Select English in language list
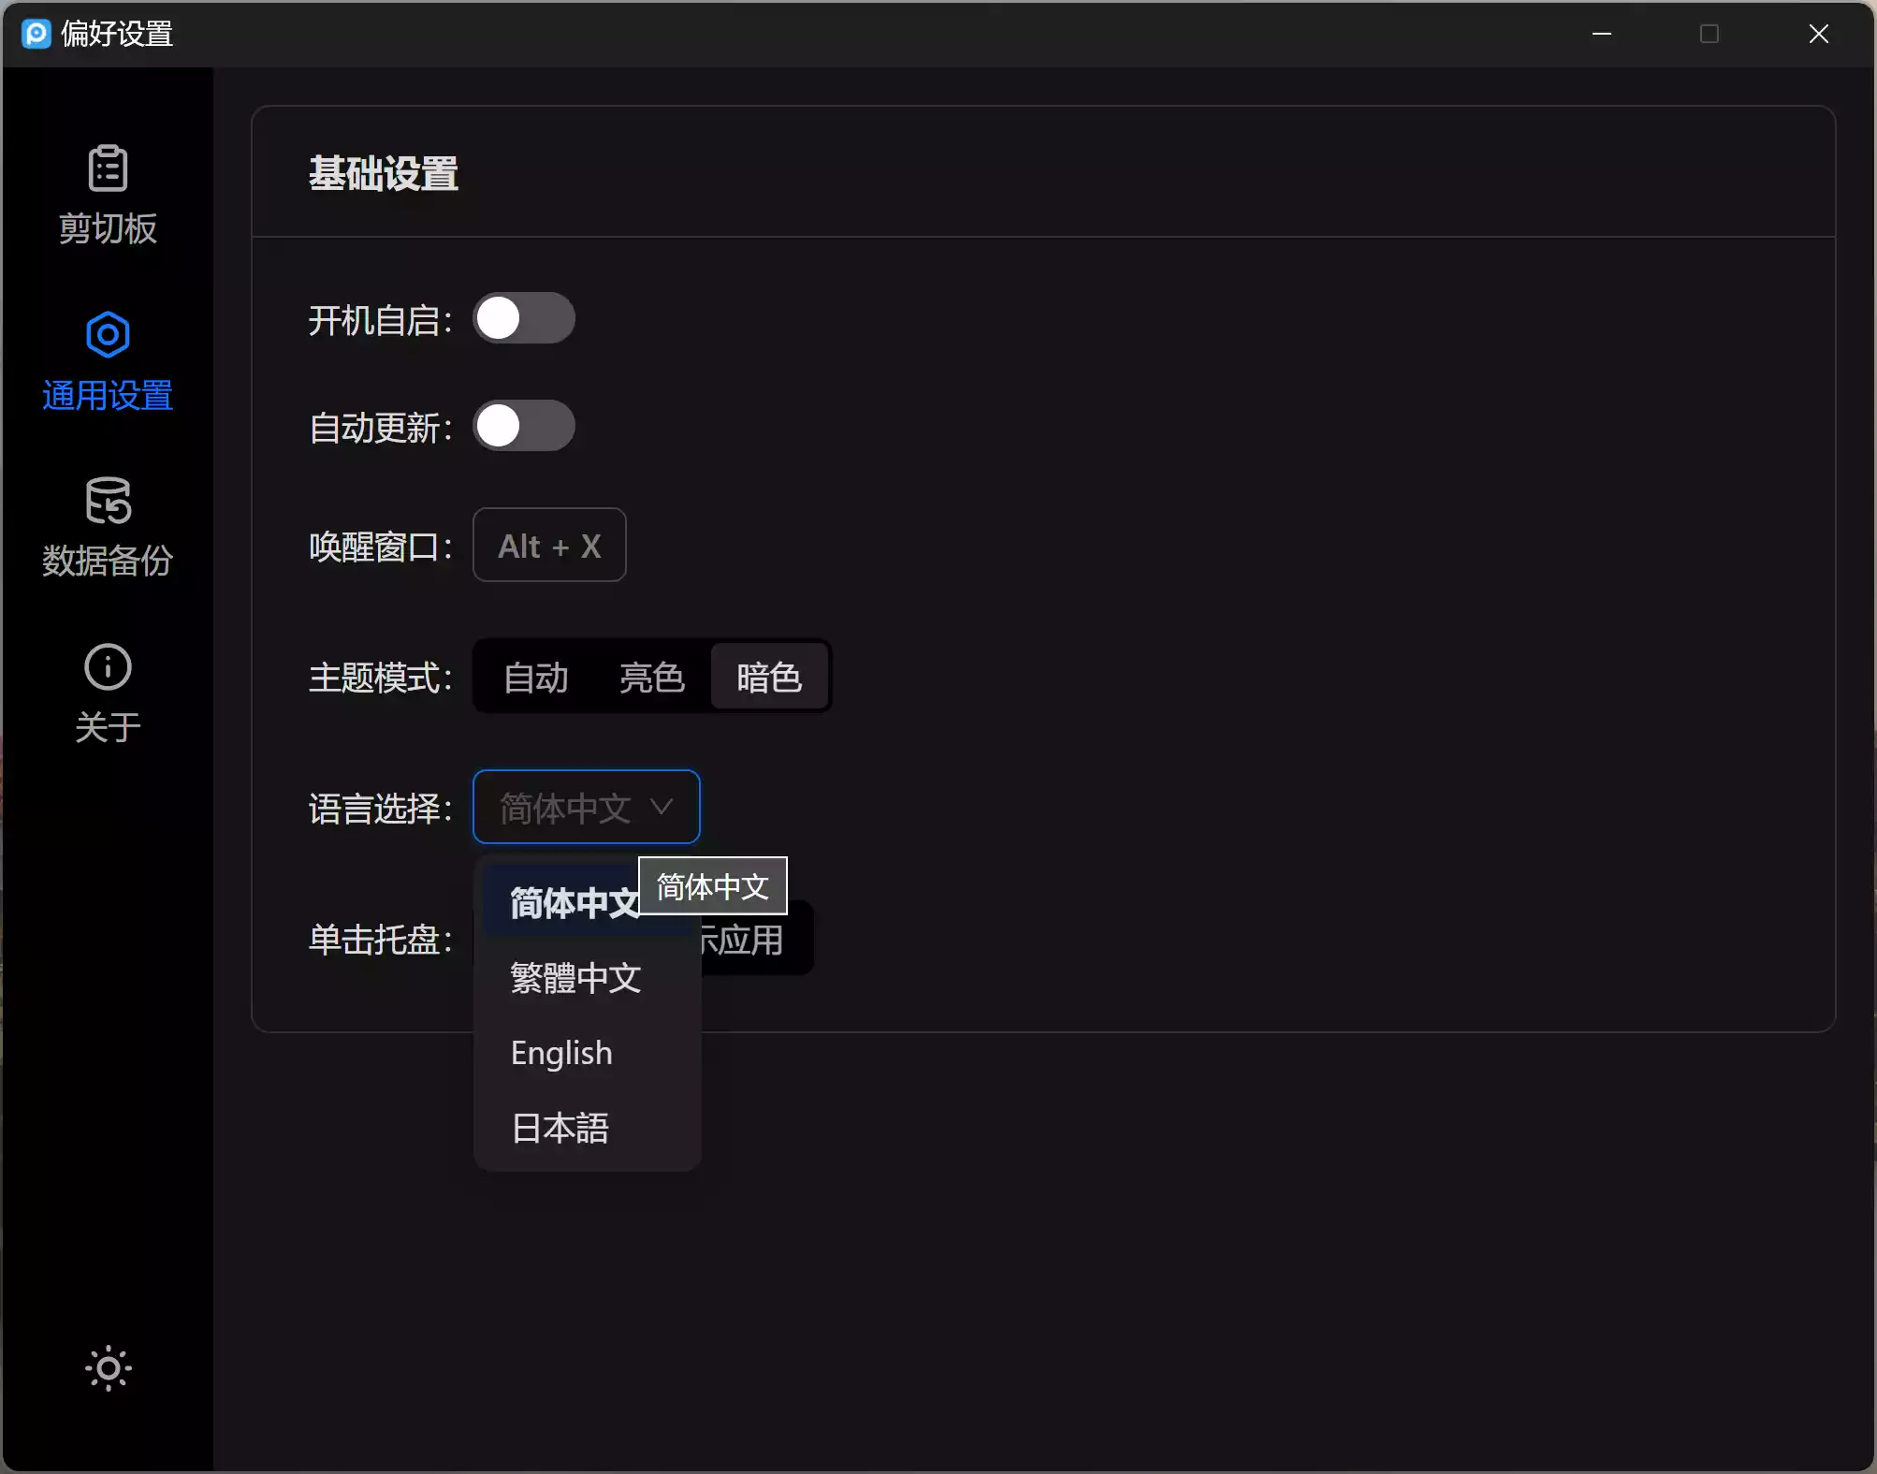 tap(561, 1053)
